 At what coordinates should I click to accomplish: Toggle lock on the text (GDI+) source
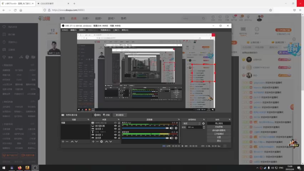point(119,132)
